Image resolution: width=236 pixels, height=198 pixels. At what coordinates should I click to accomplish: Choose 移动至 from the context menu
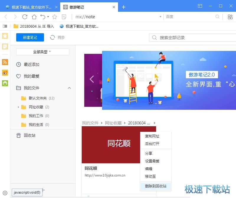[x=156, y=177]
